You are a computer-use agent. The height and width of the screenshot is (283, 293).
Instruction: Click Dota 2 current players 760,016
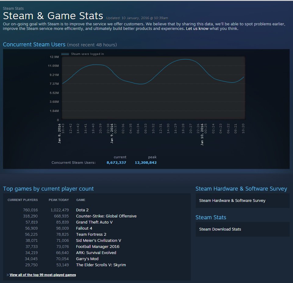pos(30,210)
